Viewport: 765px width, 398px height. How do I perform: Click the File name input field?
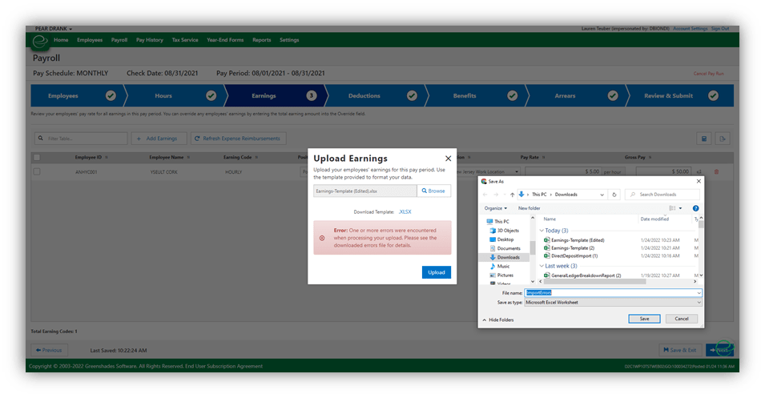click(x=613, y=293)
